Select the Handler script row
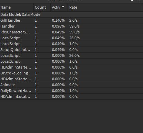143x133 pixels. (x=71, y=26)
